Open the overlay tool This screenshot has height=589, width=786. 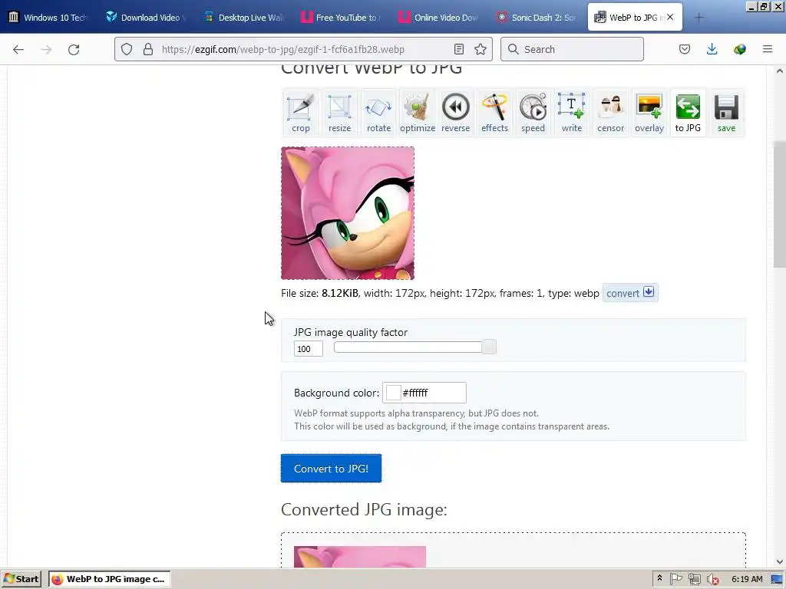[649, 113]
